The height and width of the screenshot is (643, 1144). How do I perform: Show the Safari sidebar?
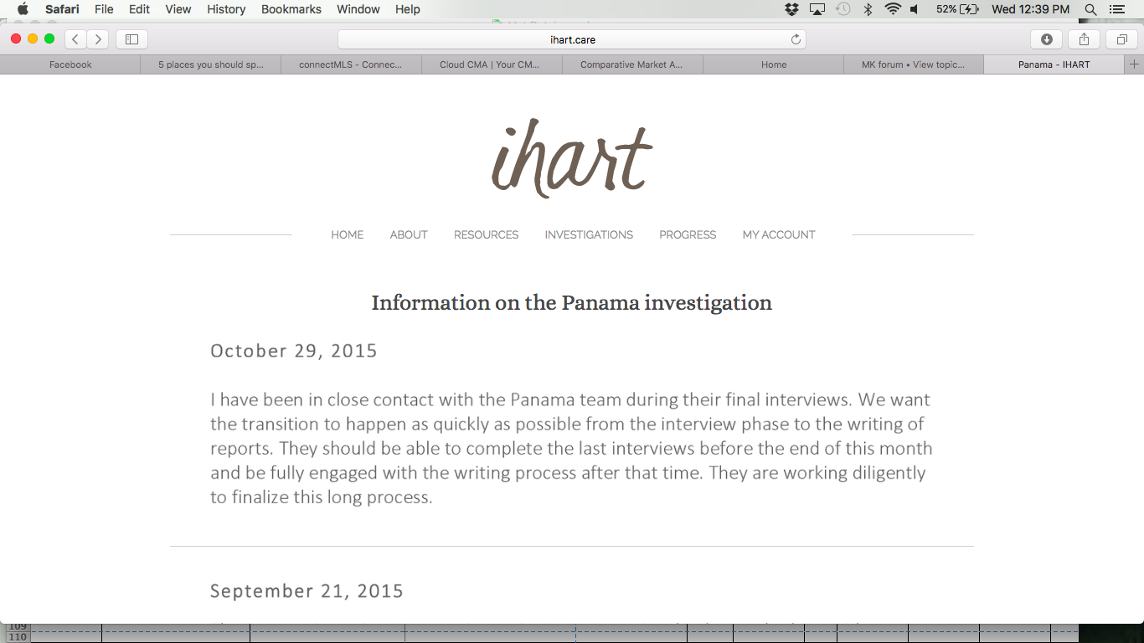pyautogui.click(x=131, y=39)
